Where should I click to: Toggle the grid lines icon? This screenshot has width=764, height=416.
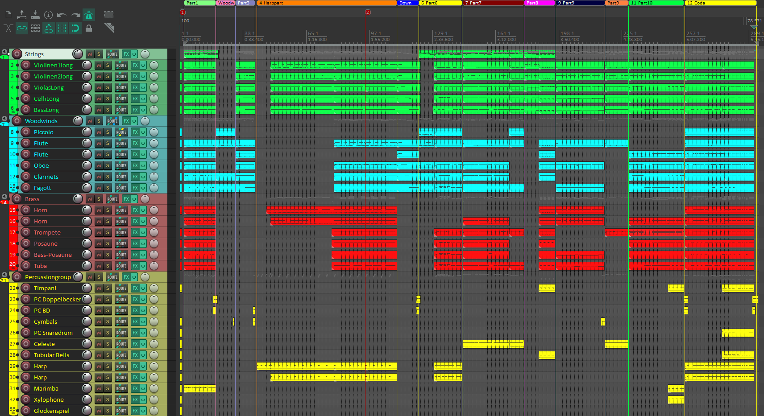(x=62, y=29)
